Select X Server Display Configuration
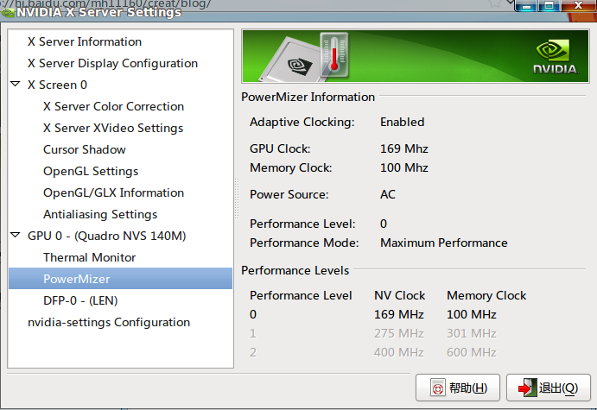The width and height of the screenshot is (597, 410). click(112, 63)
